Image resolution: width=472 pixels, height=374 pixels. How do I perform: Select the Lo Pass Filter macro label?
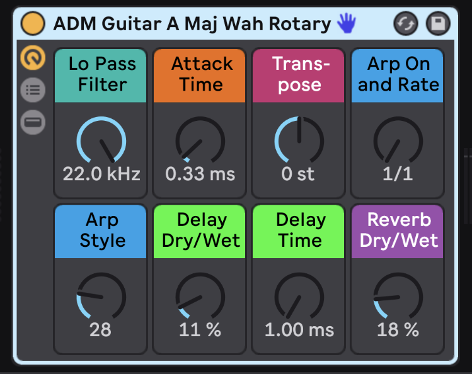[x=101, y=76]
